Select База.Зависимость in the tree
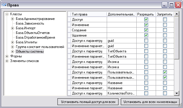 [x=30, y=23]
